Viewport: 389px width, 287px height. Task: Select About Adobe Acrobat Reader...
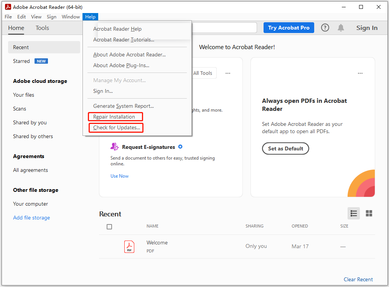click(129, 54)
